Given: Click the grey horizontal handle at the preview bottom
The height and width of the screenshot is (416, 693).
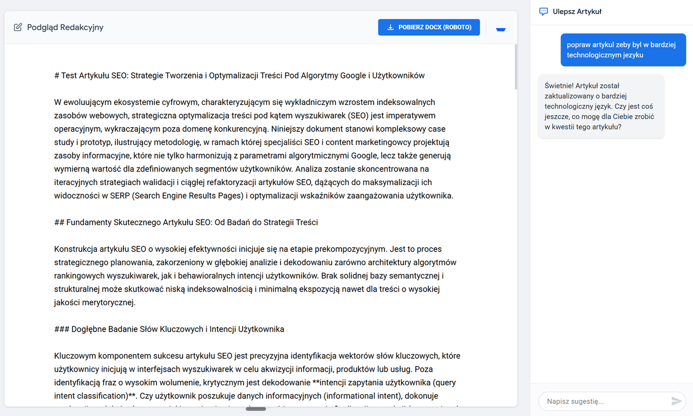Looking at the screenshot, I should 256,408.
